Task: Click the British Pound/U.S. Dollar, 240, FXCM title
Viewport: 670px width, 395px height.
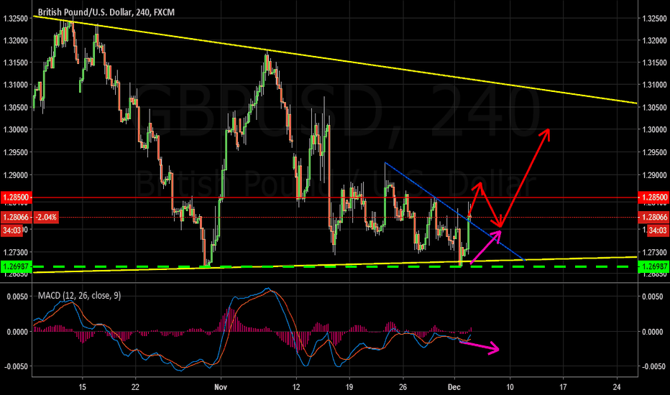Action: click(106, 12)
